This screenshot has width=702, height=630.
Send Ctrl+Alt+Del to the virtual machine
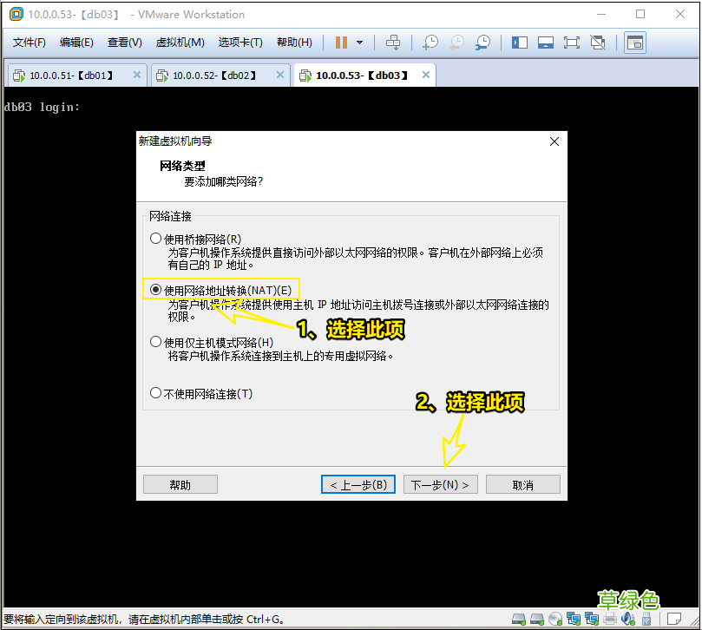(393, 43)
